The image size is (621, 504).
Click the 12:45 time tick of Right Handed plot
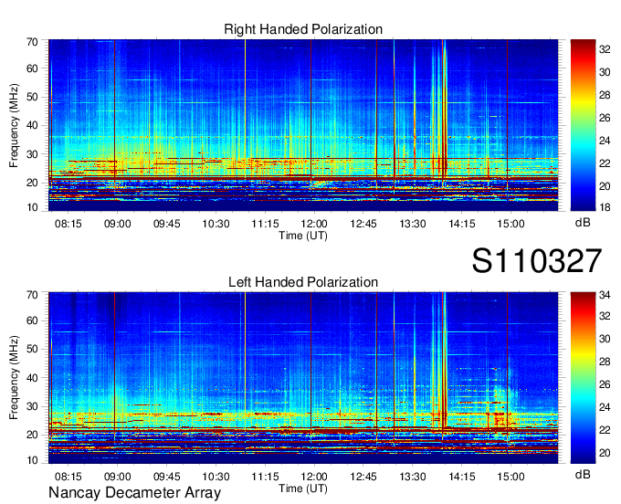click(363, 224)
